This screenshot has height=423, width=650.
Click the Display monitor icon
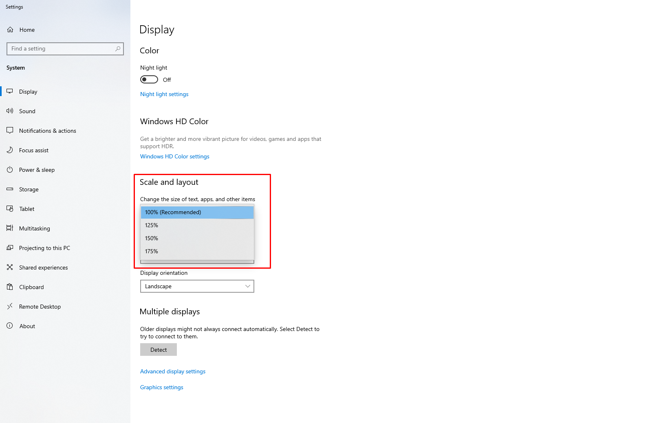tap(10, 92)
